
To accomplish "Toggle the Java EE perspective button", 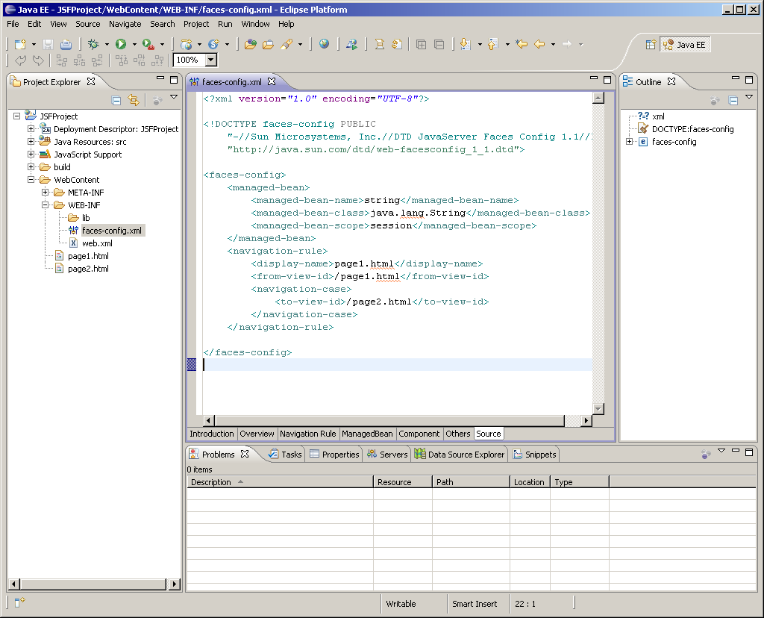I will [684, 45].
